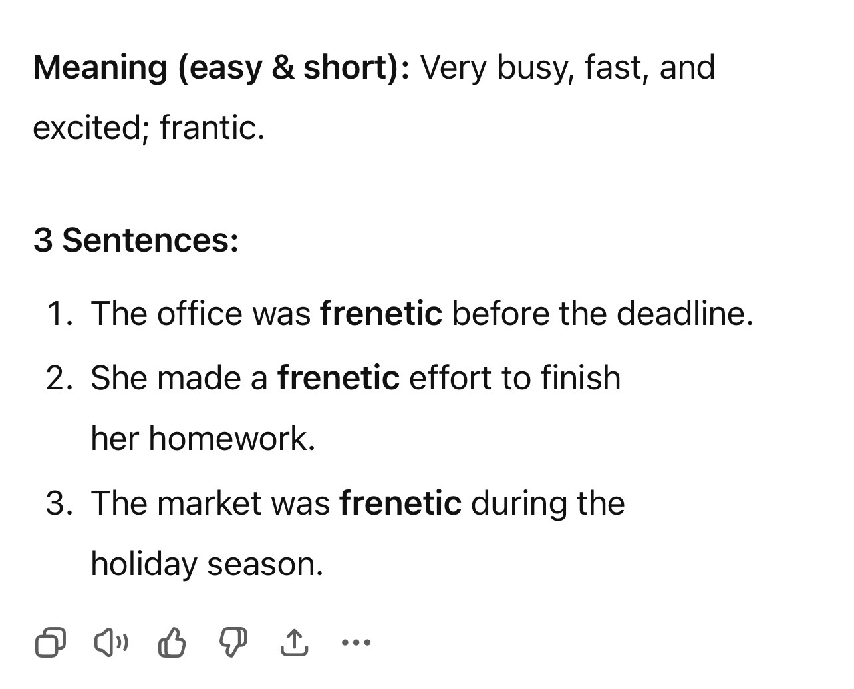Click the word "frantic." in the meaning
Screen dimensions: 854x689
point(212,127)
